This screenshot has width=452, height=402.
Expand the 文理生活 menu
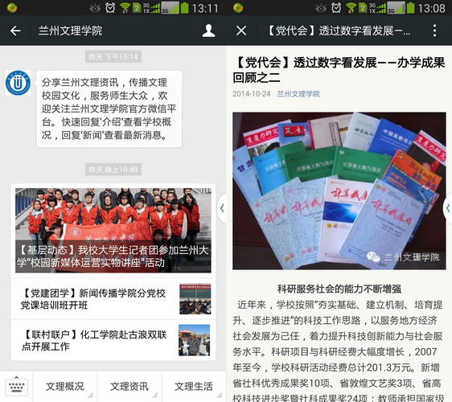194,387
